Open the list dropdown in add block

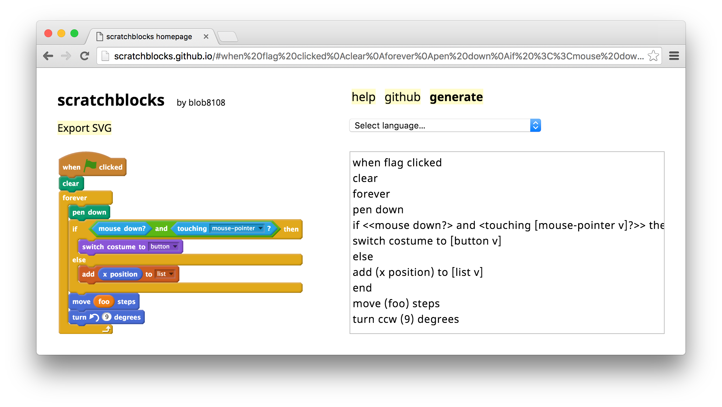click(x=171, y=274)
